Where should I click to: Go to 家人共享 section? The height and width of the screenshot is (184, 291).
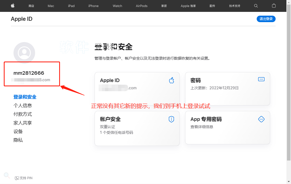(x=23, y=123)
